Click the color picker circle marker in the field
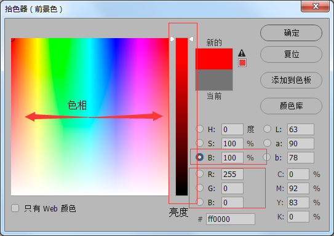This screenshot has height=236, width=334. pos(12,39)
